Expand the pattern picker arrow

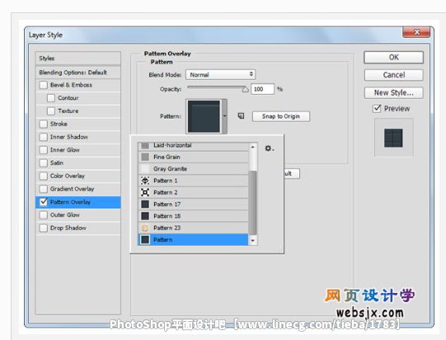coord(224,116)
